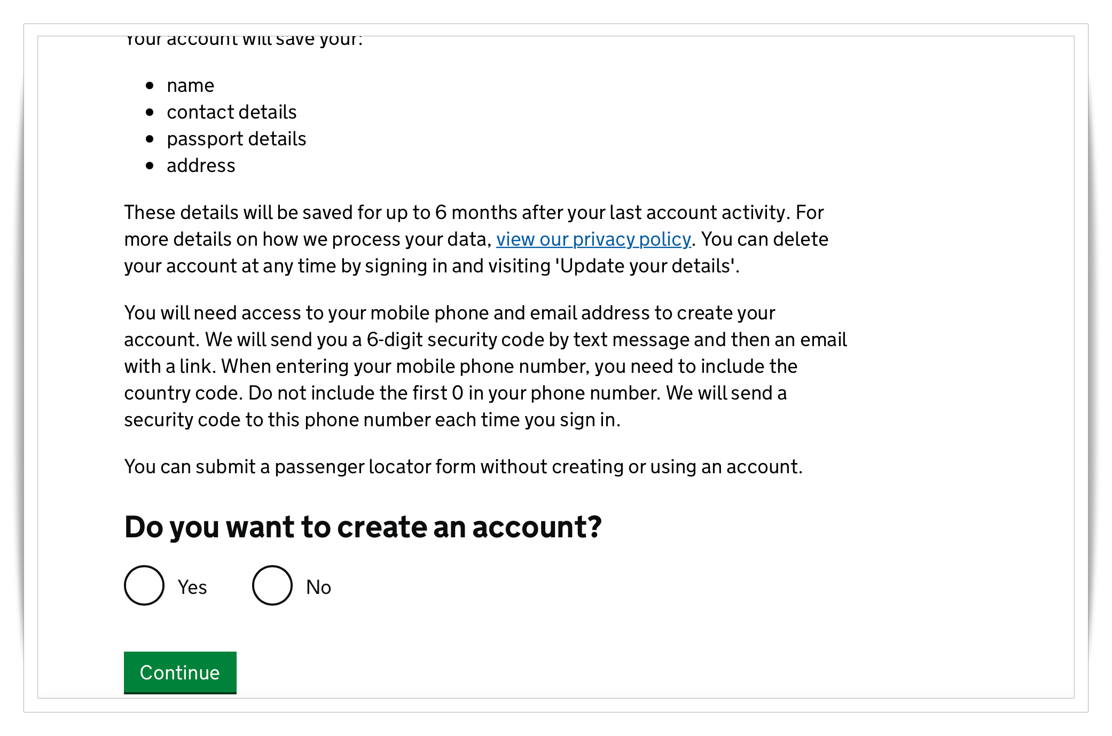The height and width of the screenshot is (736, 1112).
Task: Click the 'name' bullet item
Action: tap(190, 85)
